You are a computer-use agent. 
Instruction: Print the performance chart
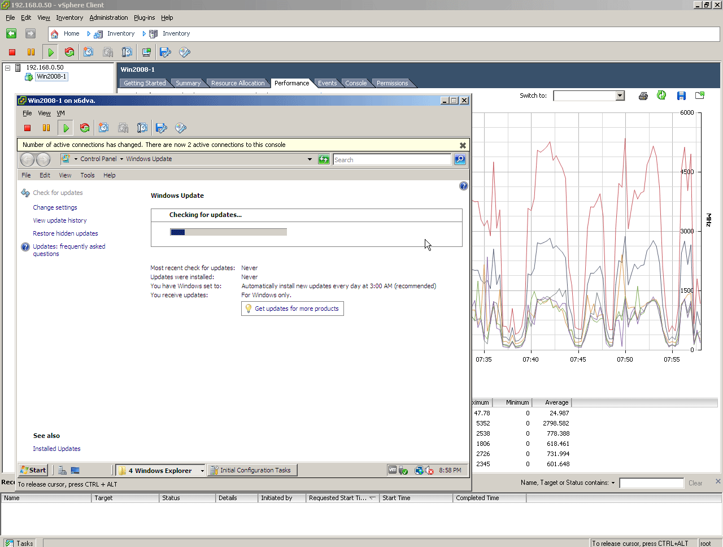point(643,95)
